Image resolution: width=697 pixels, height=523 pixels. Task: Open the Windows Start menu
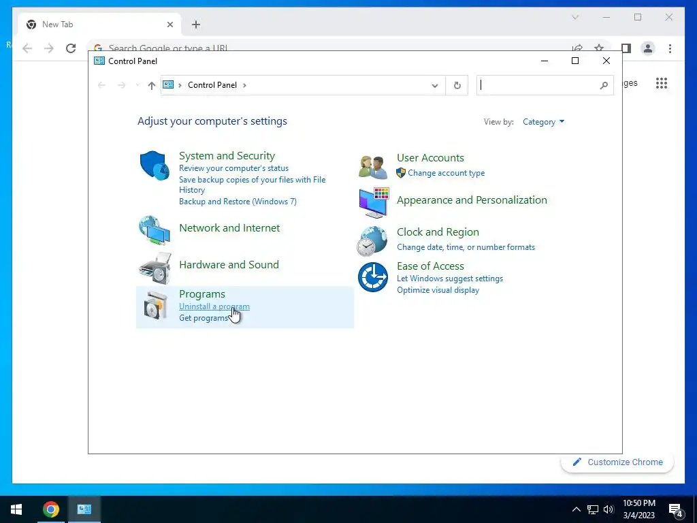[16, 509]
